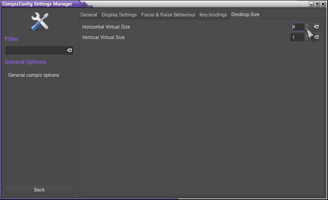Viewport: 328px width, 200px height.
Task: Maximize the CompizConfig Settings Manager window
Action: tap(317, 4)
